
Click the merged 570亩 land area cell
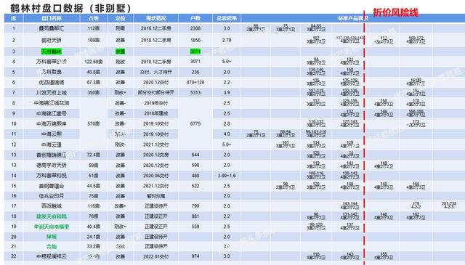click(x=94, y=123)
